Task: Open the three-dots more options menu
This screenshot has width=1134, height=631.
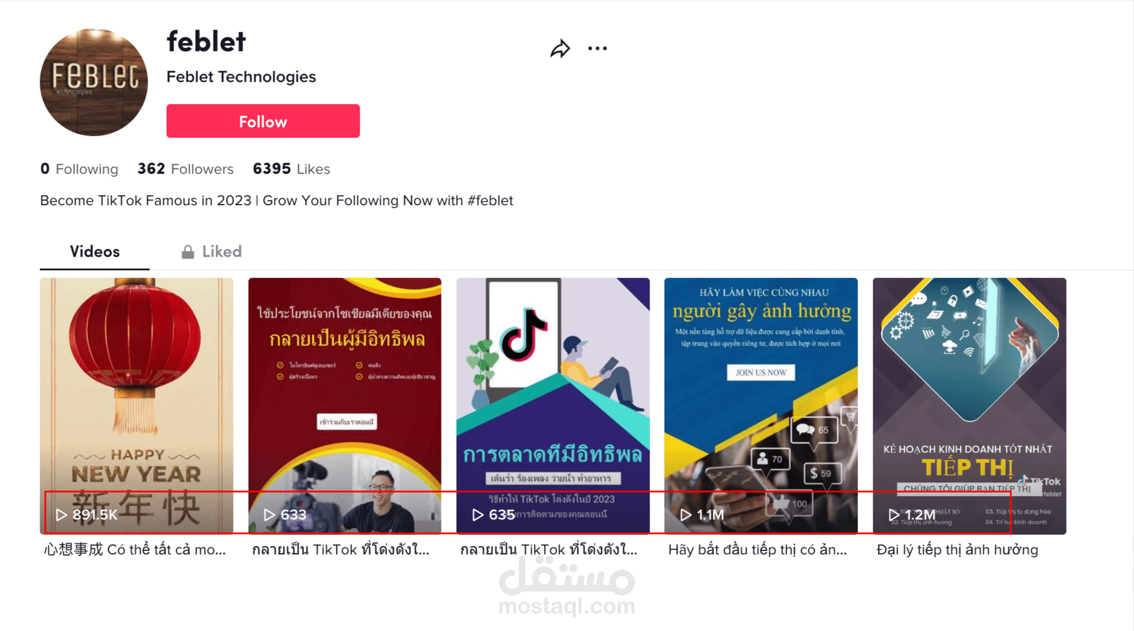Action: tap(597, 48)
